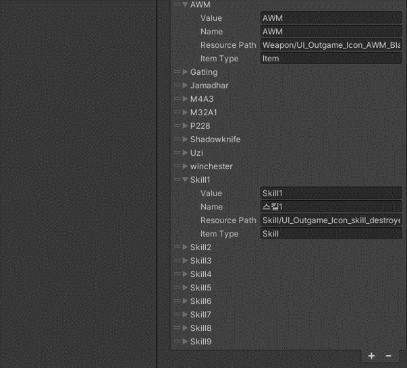Screen dimensions: 407x368
Task: Edit the Name field containing 스킬1
Action: (331, 207)
